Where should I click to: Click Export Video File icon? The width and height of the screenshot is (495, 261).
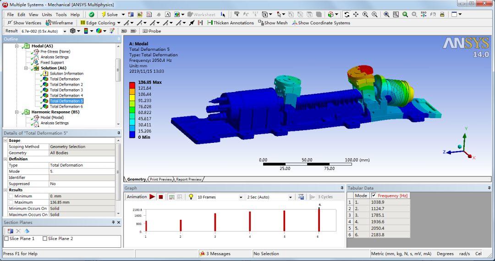coord(301,197)
